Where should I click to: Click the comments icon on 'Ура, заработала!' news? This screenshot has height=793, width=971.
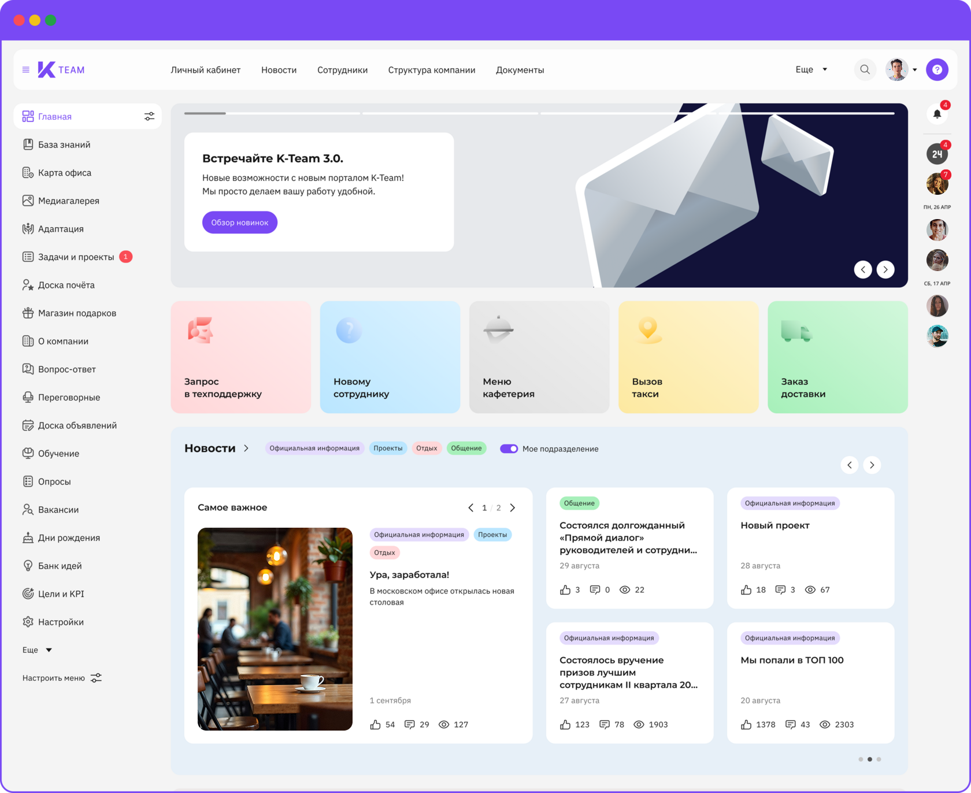point(410,725)
